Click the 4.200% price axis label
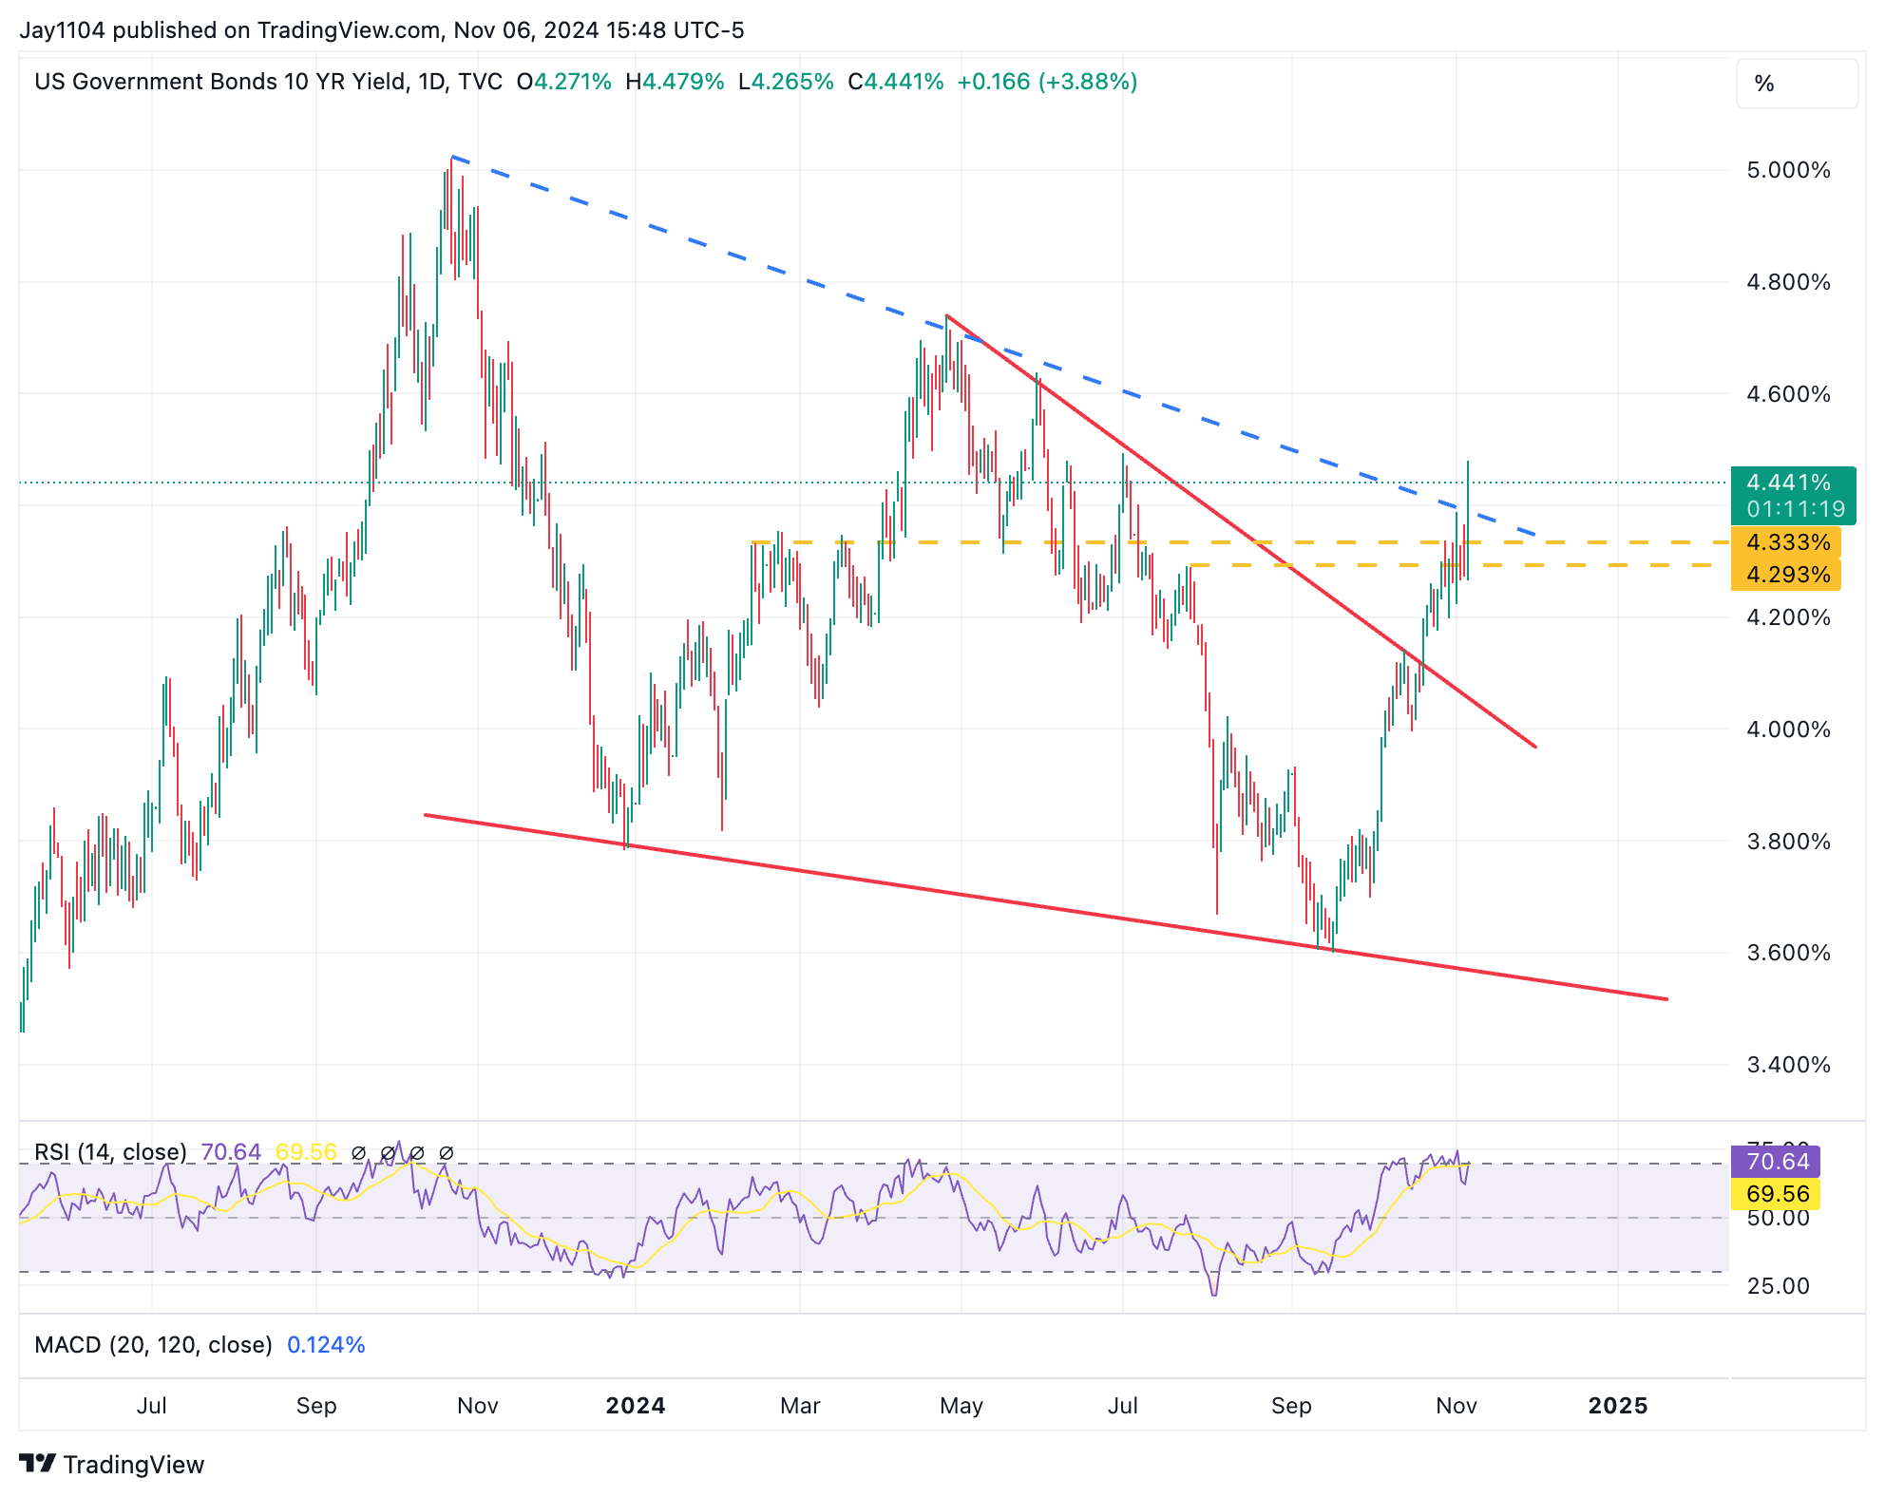1885x1497 pixels. 1788,617
